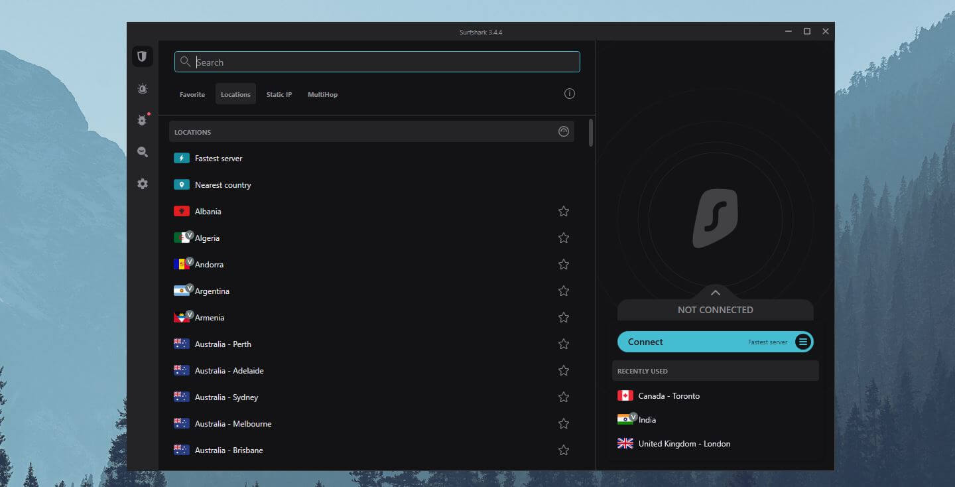The height and width of the screenshot is (487, 955).
Task: Click the Connect button
Action: click(x=715, y=342)
